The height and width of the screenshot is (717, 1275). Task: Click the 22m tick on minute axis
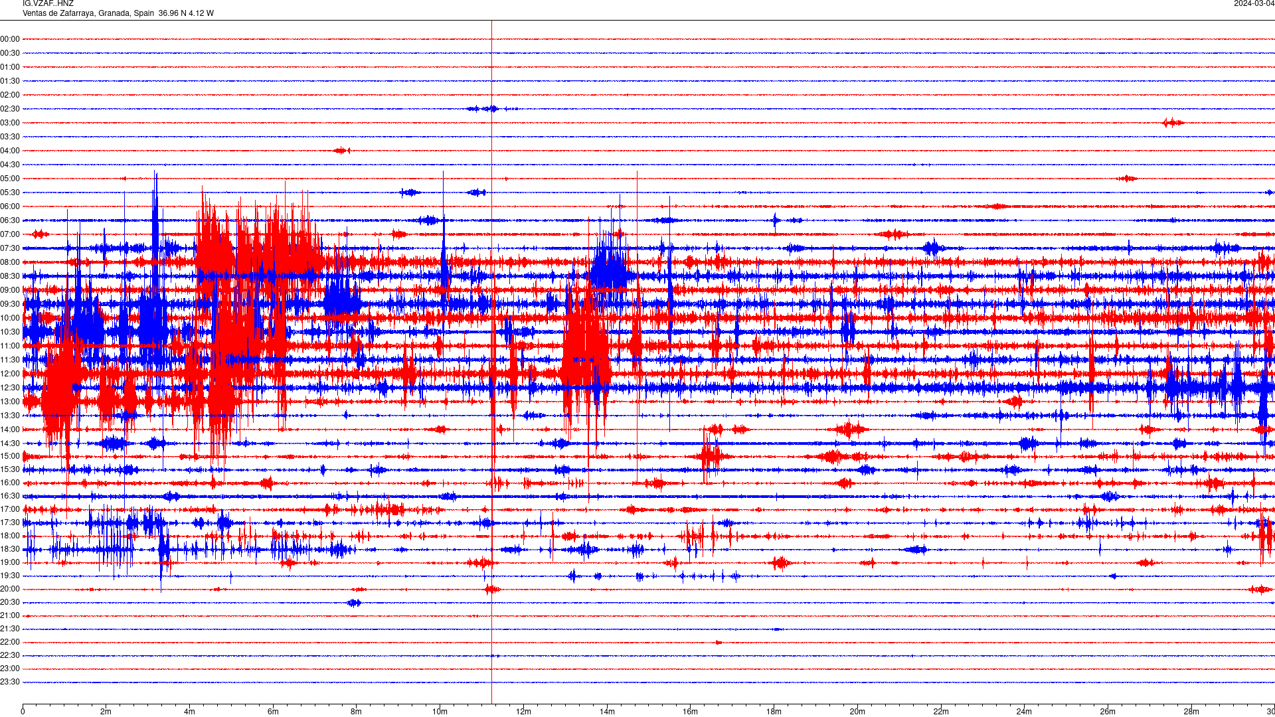click(x=941, y=712)
